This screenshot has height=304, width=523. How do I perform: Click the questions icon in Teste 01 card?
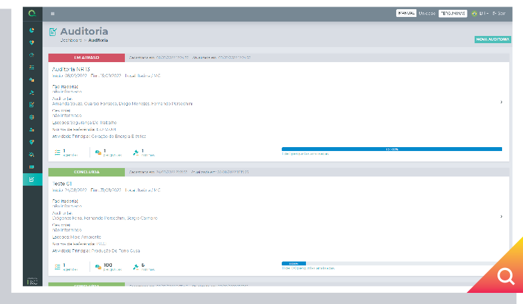tap(98, 266)
